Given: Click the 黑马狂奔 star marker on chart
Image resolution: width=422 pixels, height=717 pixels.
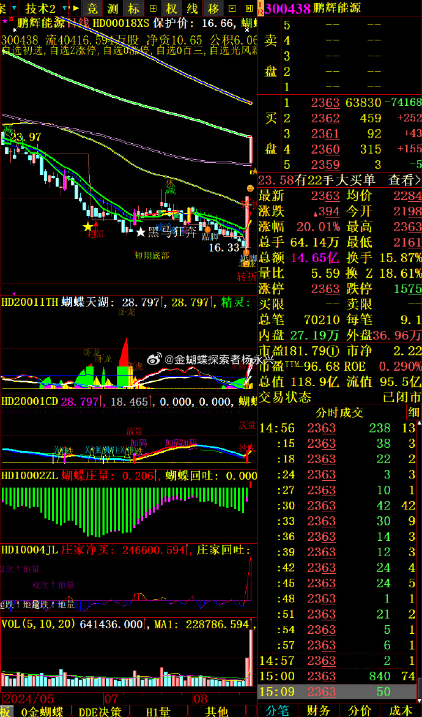Looking at the screenshot, I should click(x=141, y=232).
